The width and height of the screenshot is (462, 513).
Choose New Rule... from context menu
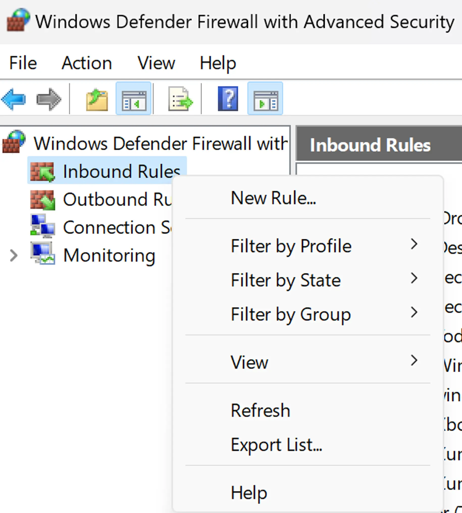308,198
